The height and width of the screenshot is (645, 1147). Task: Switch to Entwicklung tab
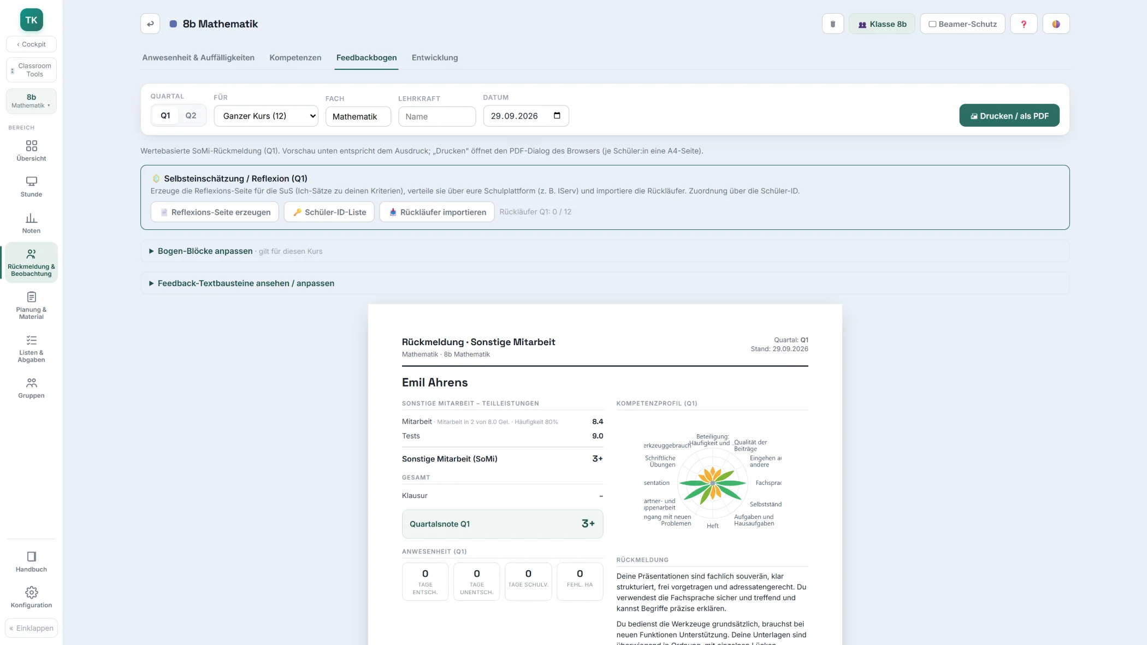(435, 58)
